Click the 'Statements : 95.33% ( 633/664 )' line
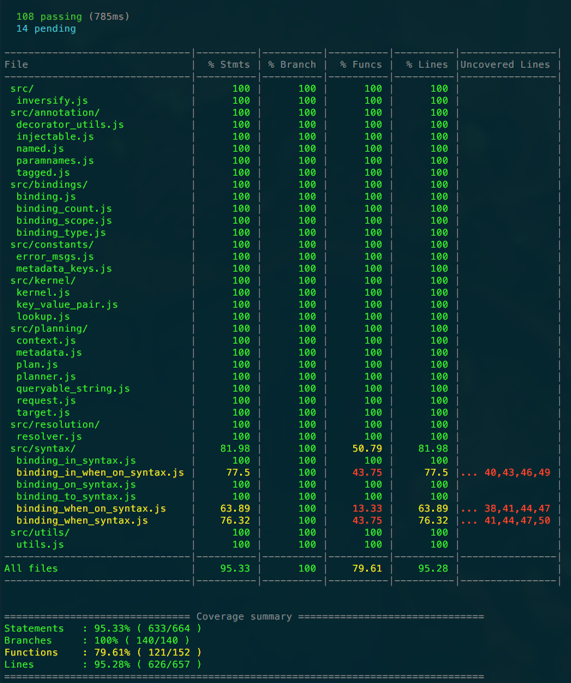This screenshot has width=571, height=683. coord(103,628)
